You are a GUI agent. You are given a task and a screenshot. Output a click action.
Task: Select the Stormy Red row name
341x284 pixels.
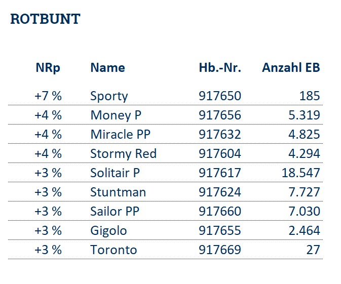click(x=123, y=154)
